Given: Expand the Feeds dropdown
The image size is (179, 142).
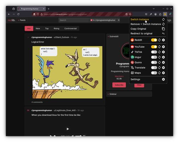Looking at the screenshot, I should [22, 20].
